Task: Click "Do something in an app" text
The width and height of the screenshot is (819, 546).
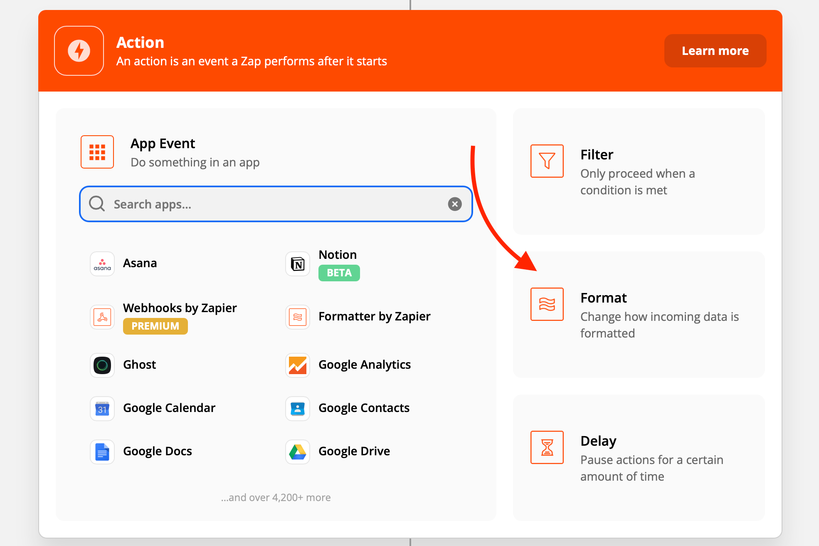Action: click(x=195, y=162)
